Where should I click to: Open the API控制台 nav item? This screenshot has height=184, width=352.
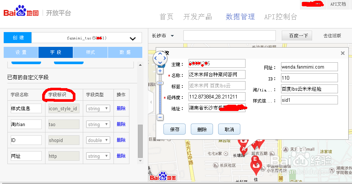[x=281, y=17]
